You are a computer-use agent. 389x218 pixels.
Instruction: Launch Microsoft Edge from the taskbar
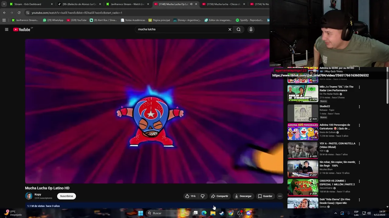204,213
